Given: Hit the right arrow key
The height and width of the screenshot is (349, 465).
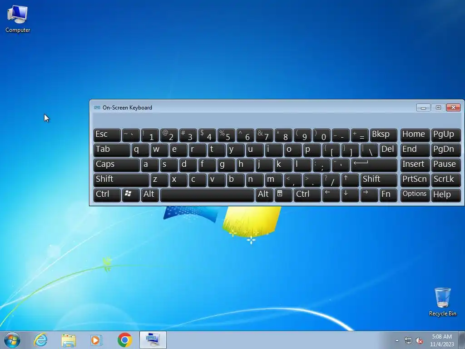Looking at the screenshot, I should pyautogui.click(x=369, y=194).
